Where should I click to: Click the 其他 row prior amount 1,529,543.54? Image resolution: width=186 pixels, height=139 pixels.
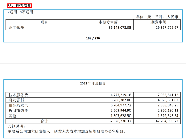click(x=168, y=116)
